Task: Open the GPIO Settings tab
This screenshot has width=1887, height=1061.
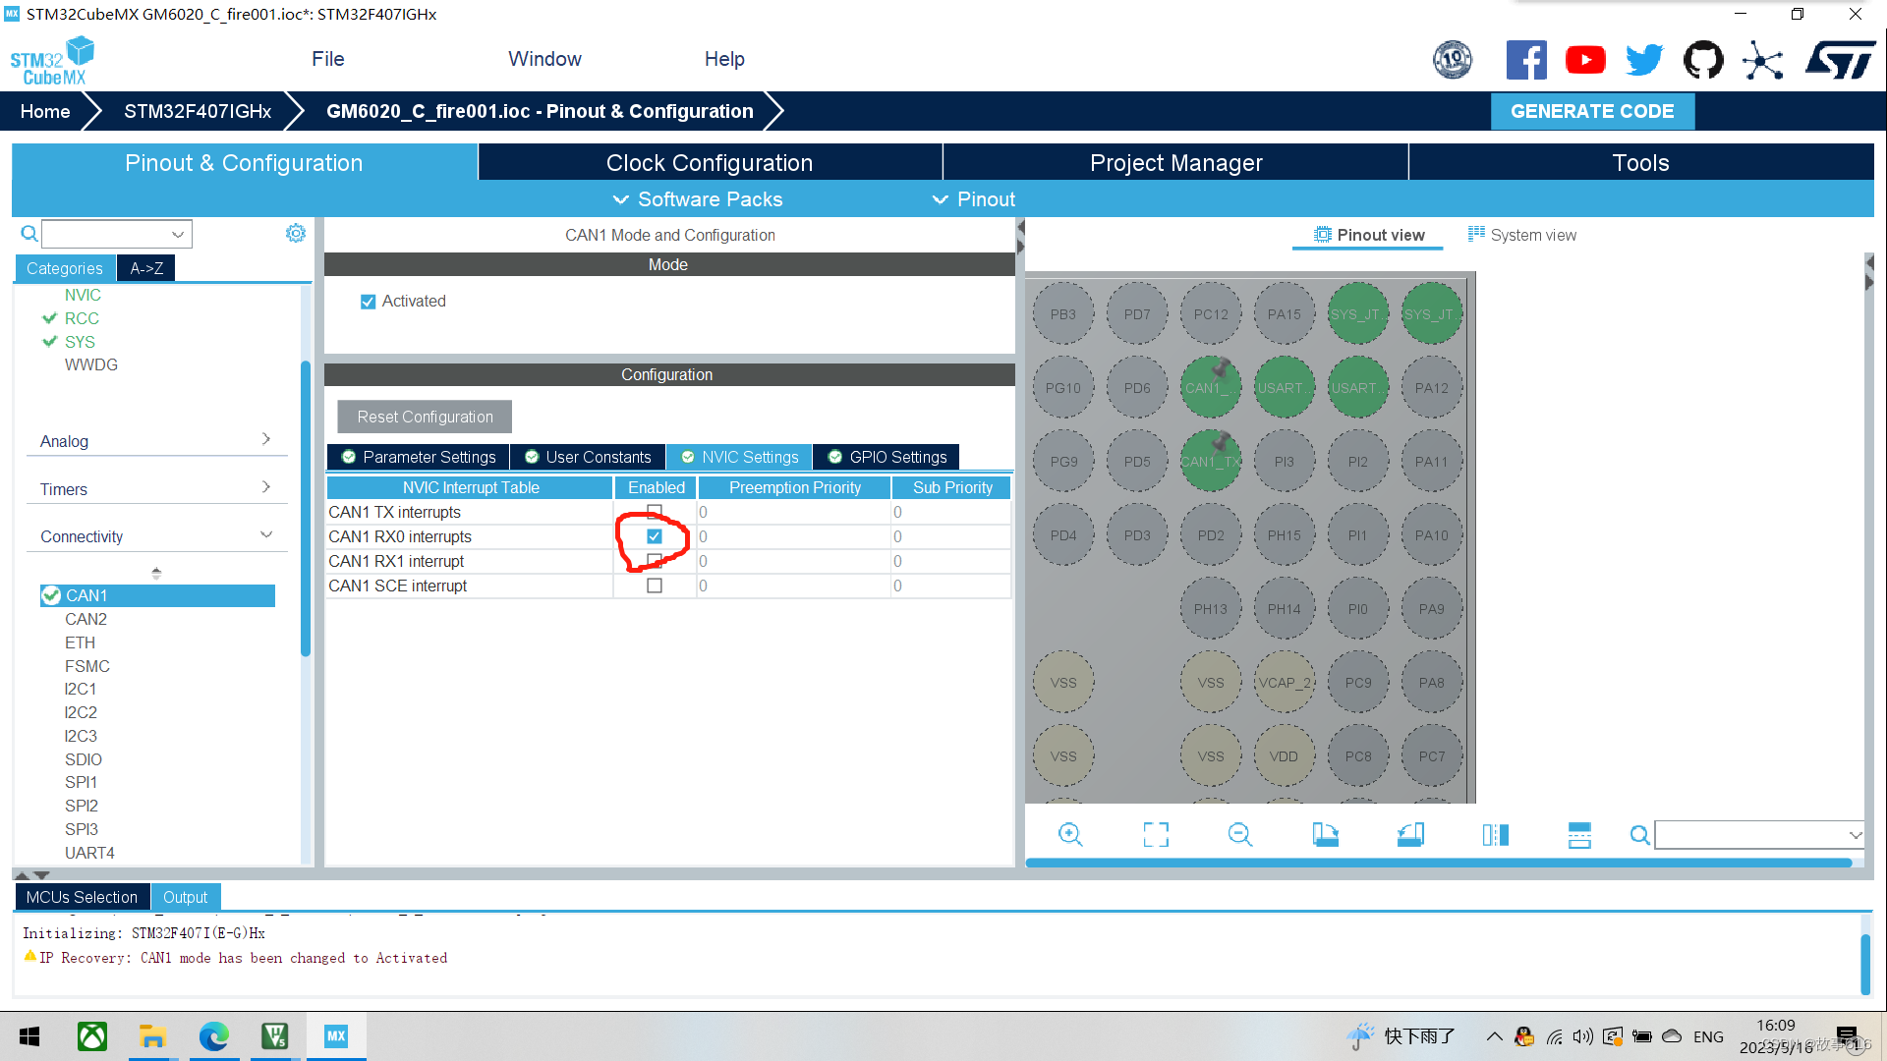Action: click(x=886, y=457)
